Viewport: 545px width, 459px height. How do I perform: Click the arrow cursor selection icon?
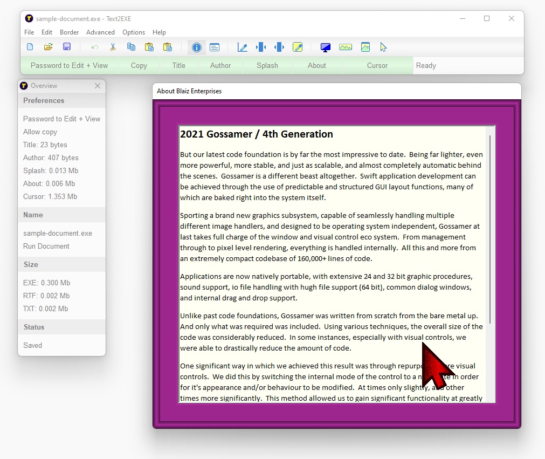point(383,47)
